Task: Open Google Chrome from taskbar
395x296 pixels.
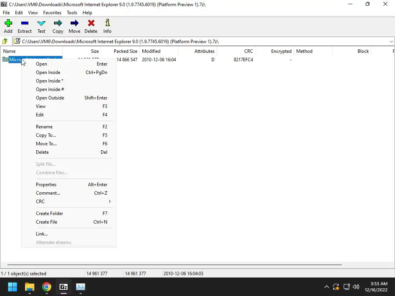Action: [47, 287]
